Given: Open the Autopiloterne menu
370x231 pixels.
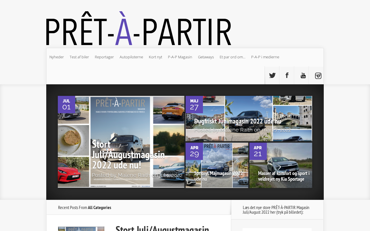Looking at the screenshot, I should (131, 57).
